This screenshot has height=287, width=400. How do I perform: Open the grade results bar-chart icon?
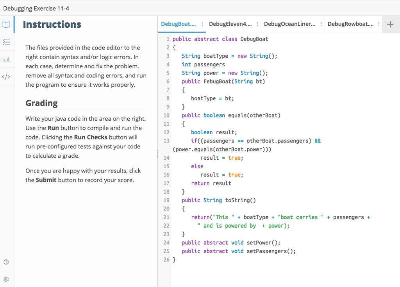point(6,59)
